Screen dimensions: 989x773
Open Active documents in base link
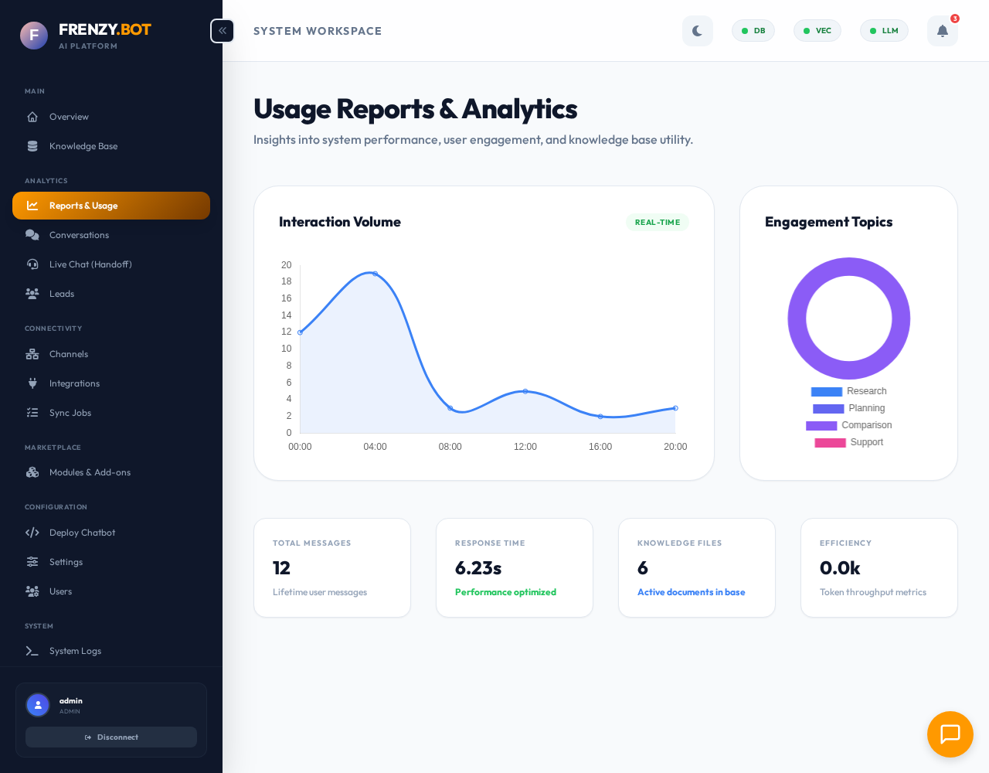coord(691,592)
